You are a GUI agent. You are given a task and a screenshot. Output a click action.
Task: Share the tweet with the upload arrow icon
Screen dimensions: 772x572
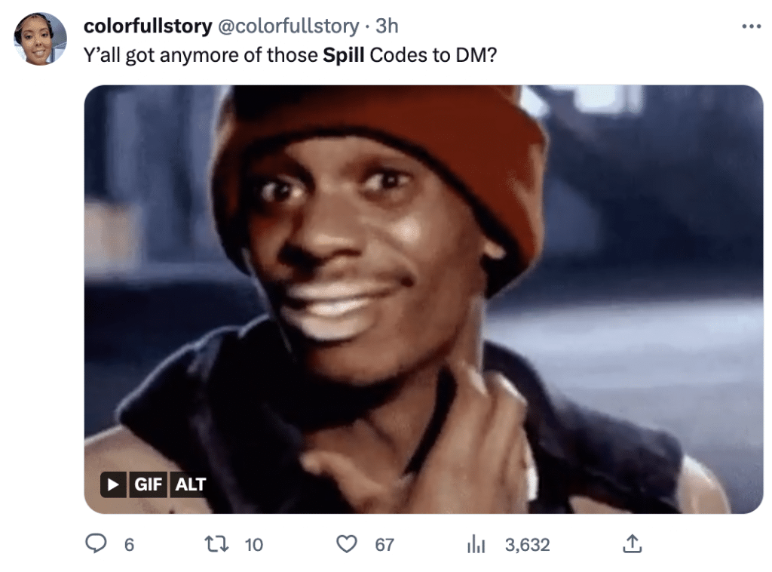(x=633, y=544)
